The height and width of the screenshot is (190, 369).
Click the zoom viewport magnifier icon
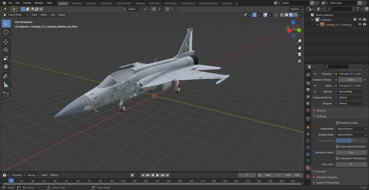300,41
